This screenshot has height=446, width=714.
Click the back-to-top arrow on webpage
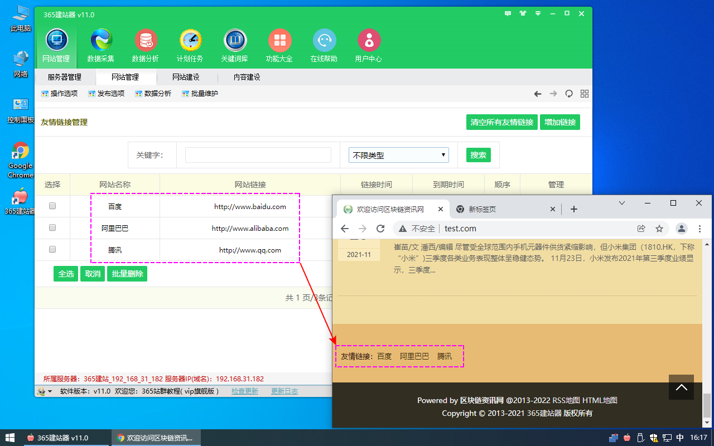(681, 387)
